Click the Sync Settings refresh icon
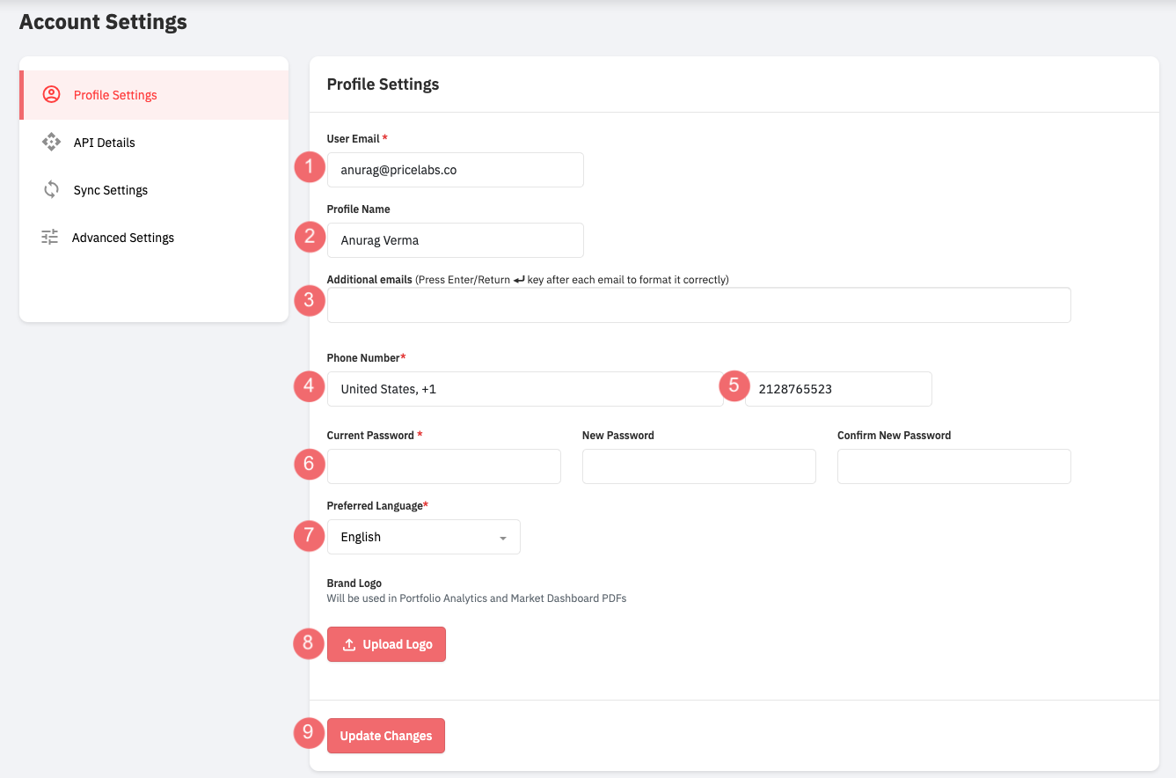Viewport: 1176px width, 778px height. (51, 189)
